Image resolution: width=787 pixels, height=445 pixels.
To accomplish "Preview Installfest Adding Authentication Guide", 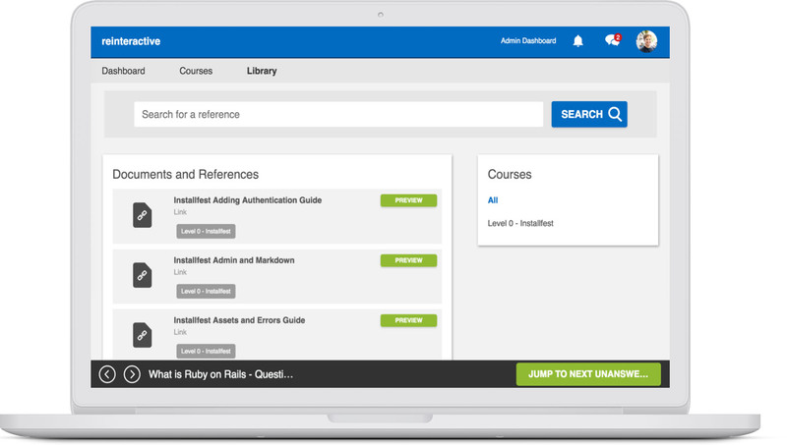I will [x=408, y=200].
